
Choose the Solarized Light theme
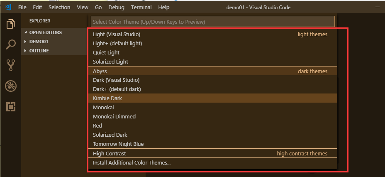[110, 61]
